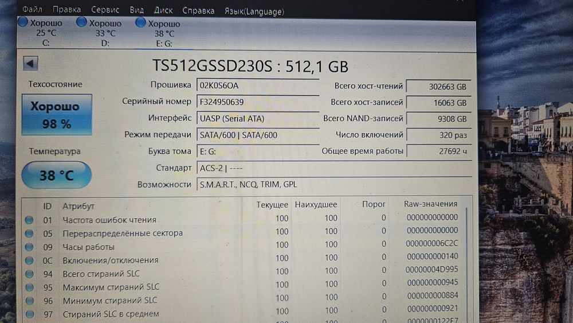Select the Включения/отключения attribute row
Image resolution: width=573 pixels, height=323 pixels.
click(x=243, y=259)
